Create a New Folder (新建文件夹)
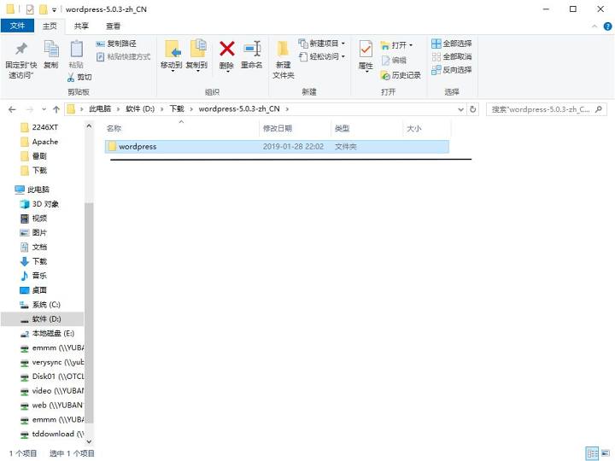 click(x=284, y=60)
